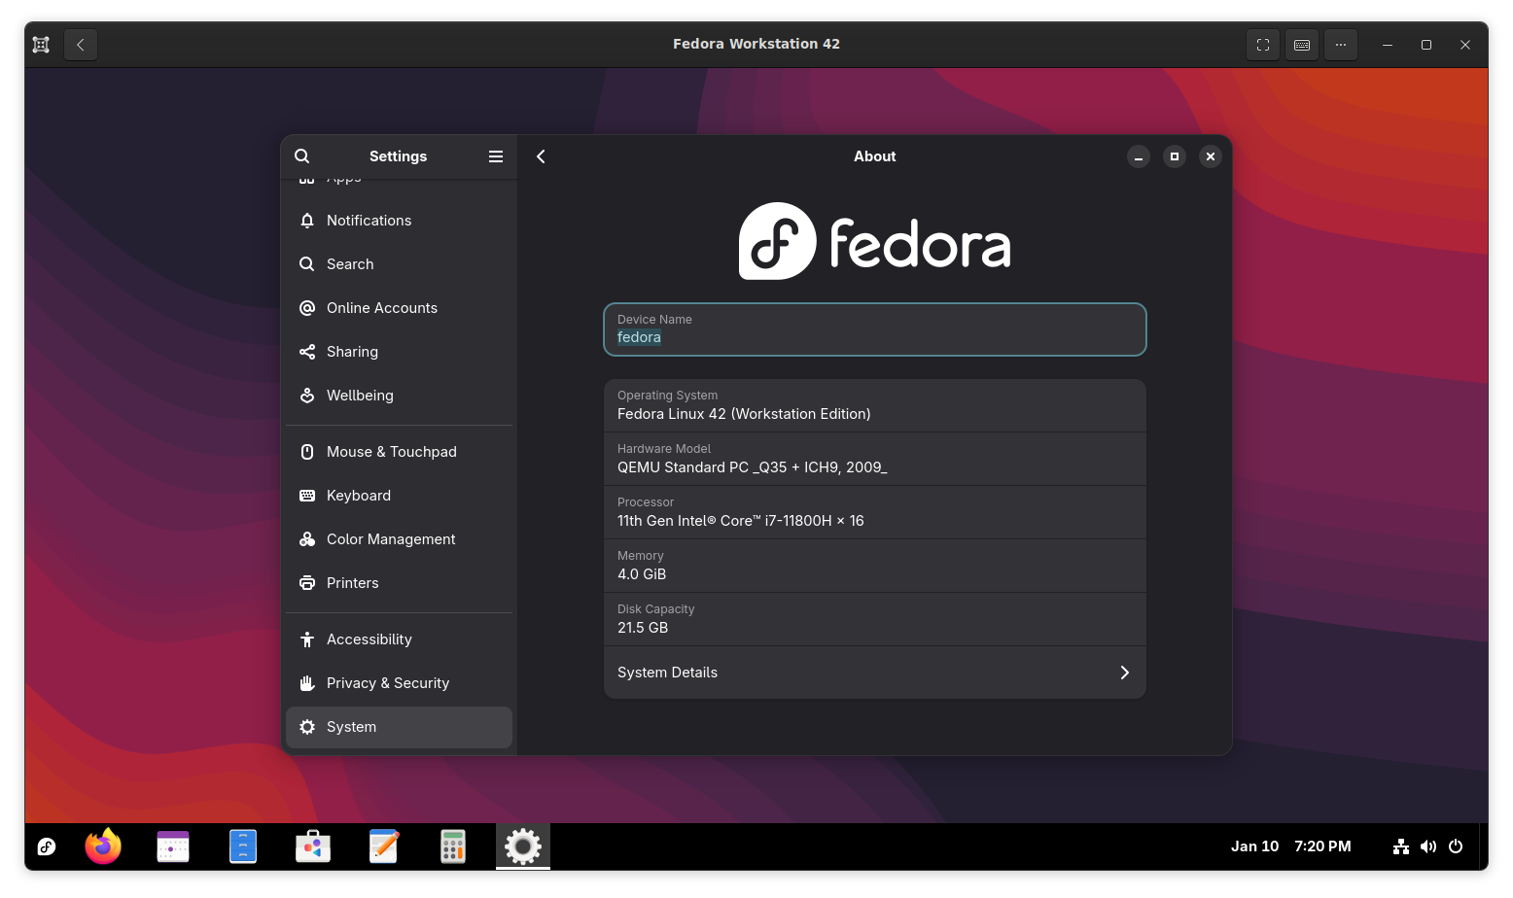The width and height of the screenshot is (1513, 898).
Task: Launch Firefox from the taskbar
Action: pos(103,846)
